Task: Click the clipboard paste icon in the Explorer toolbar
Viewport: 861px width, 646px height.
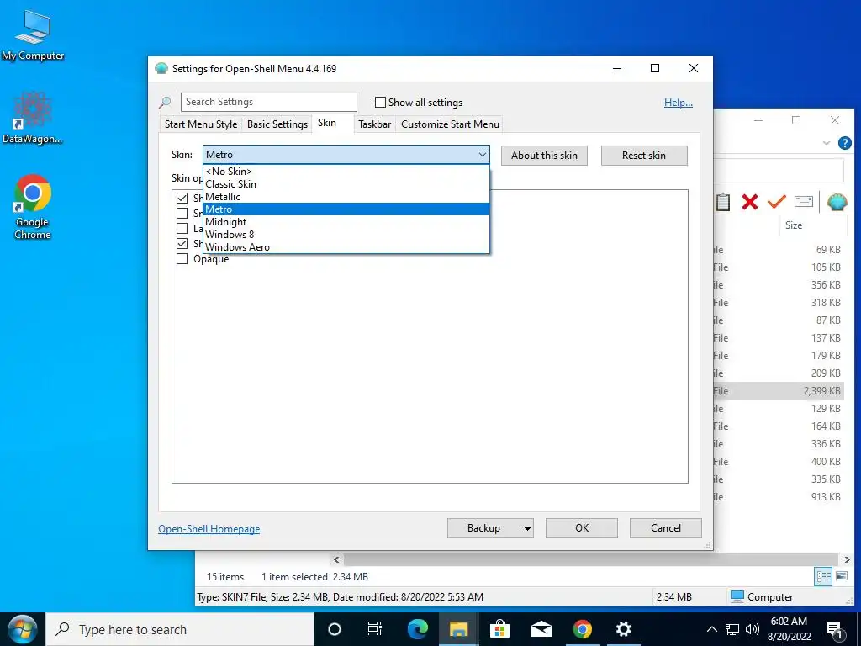Action: tap(723, 202)
